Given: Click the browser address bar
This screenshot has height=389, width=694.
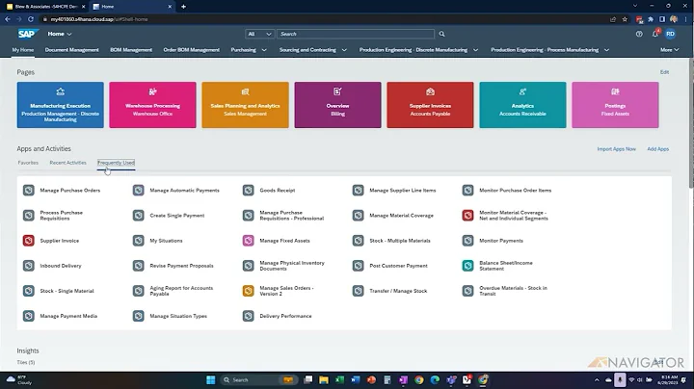Looking at the screenshot, I should click(x=323, y=19).
